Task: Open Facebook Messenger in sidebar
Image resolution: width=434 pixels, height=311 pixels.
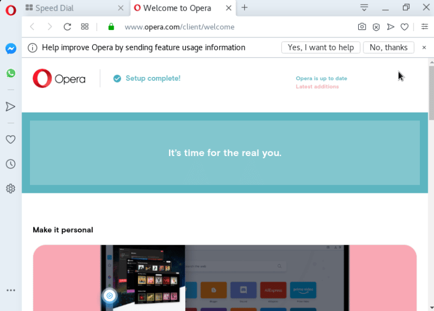Action: [x=11, y=49]
